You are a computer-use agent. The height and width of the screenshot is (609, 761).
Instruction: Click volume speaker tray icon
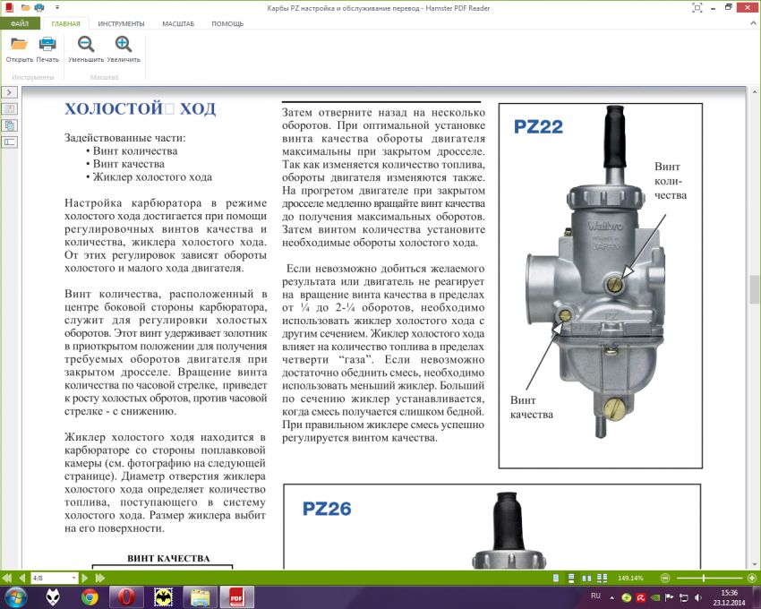tap(698, 597)
